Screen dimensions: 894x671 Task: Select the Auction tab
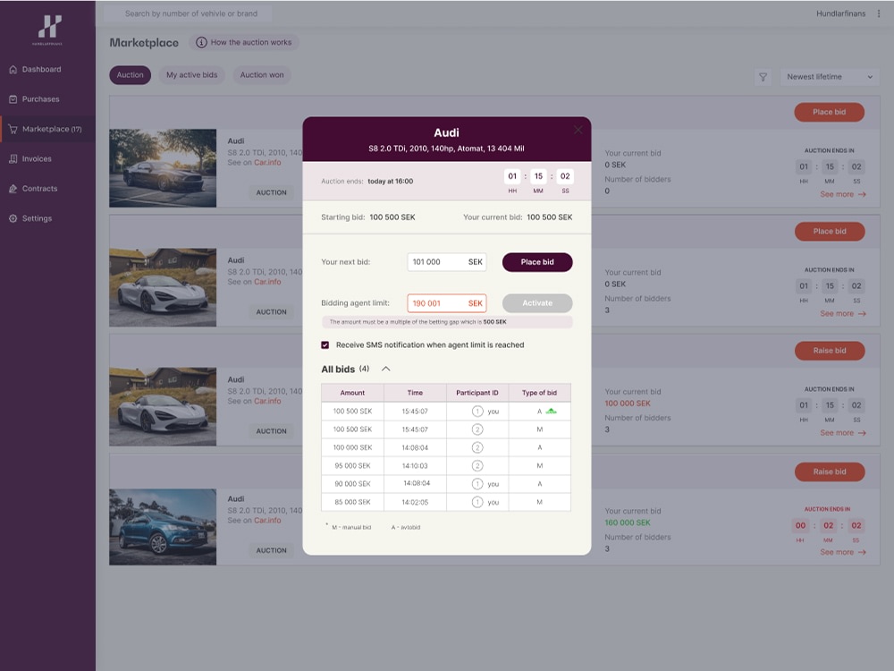(130, 75)
